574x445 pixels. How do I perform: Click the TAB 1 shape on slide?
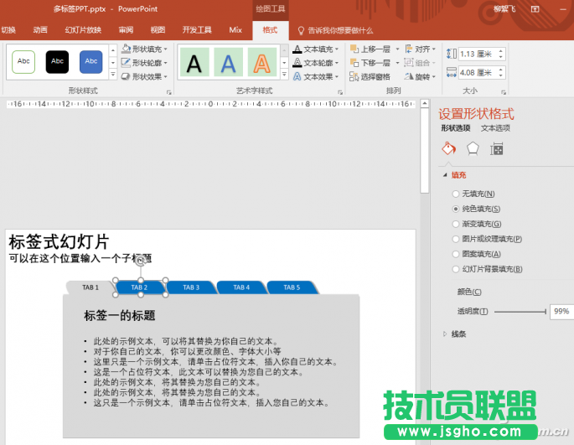(x=90, y=287)
